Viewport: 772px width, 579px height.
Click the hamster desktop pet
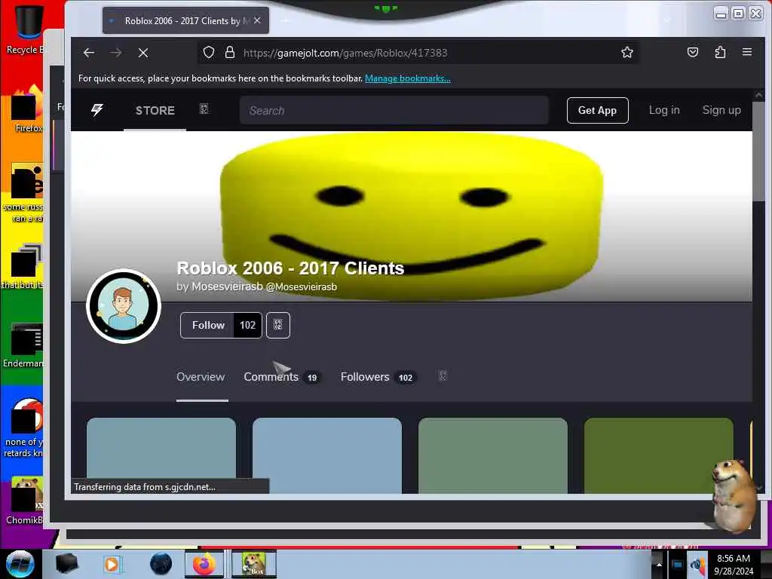[734, 495]
